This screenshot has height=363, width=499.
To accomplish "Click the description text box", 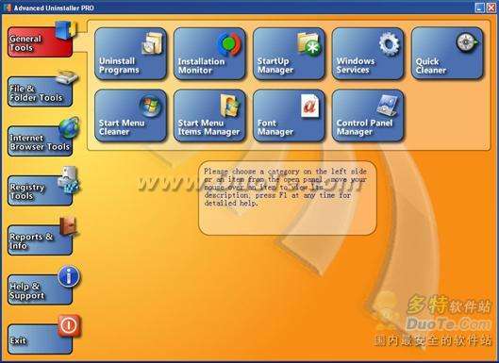I will (288, 198).
